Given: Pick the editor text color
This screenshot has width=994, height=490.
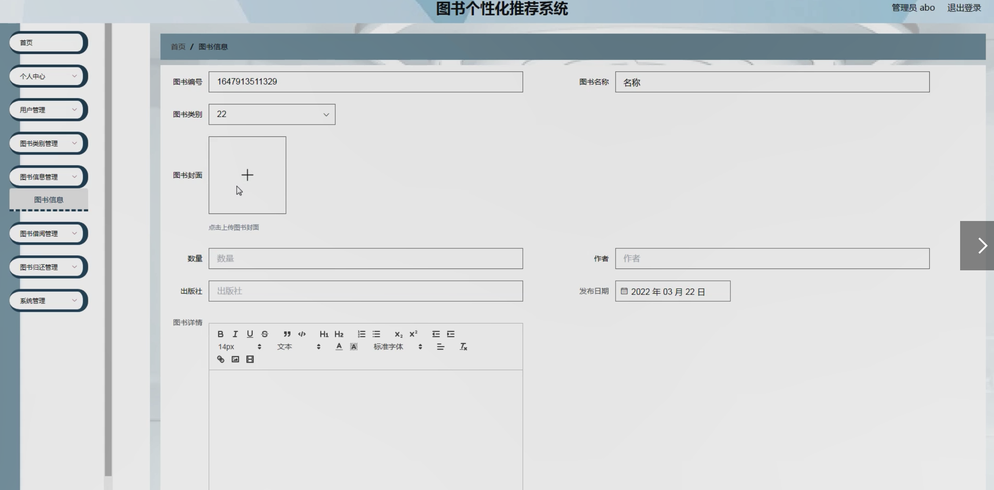Looking at the screenshot, I should tap(339, 347).
